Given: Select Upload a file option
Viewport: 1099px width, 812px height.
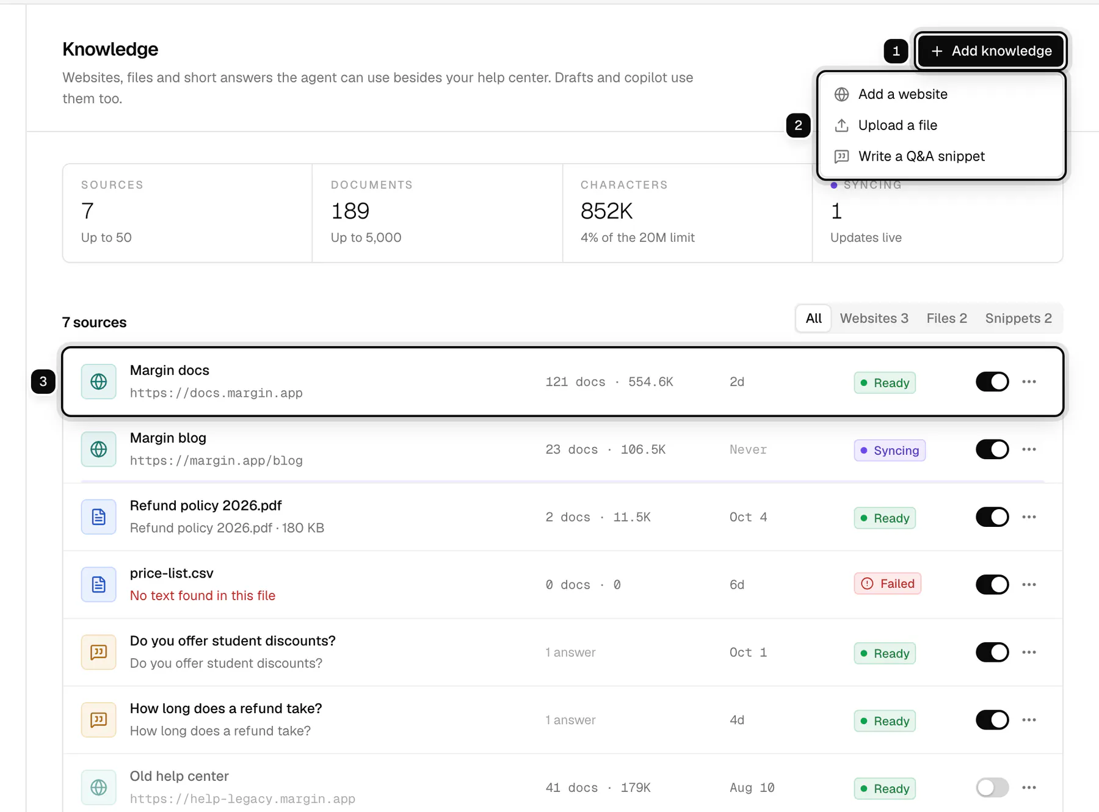Looking at the screenshot, I should pos(941,125).
